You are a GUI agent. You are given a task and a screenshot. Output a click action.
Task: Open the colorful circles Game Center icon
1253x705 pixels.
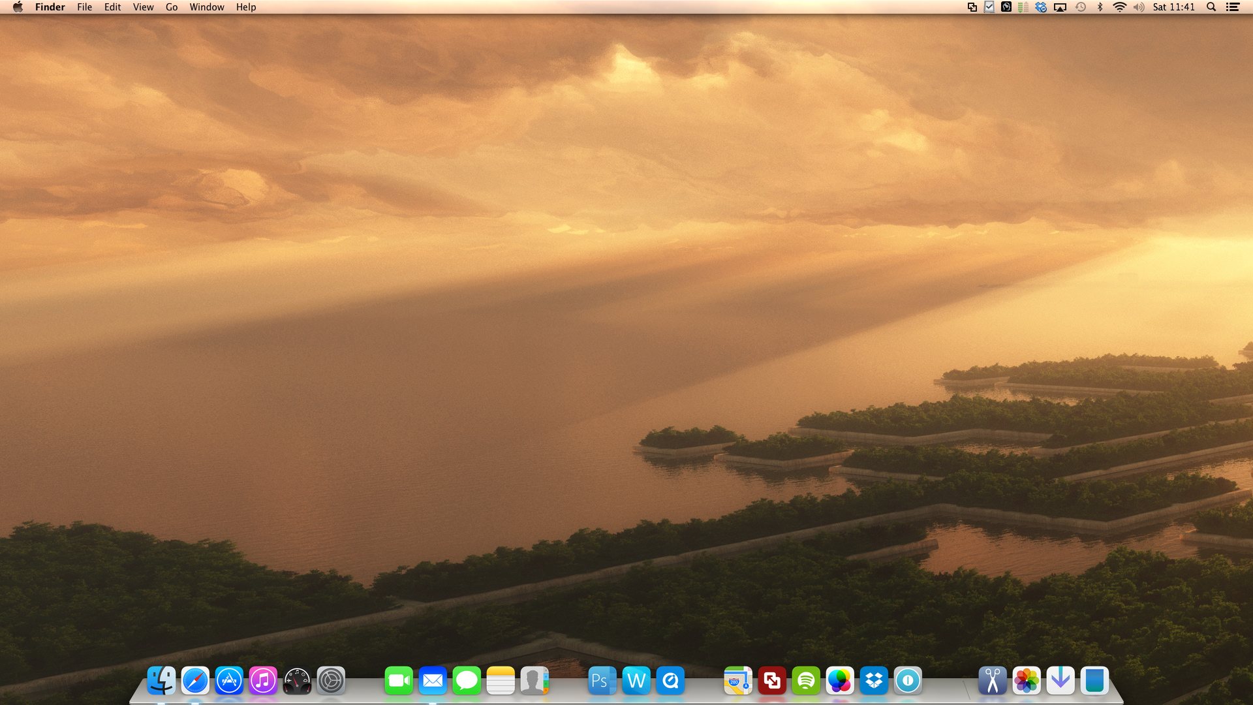840,681
